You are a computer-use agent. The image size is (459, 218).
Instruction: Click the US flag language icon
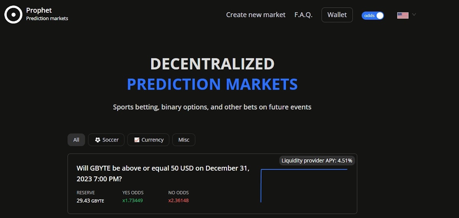pyautogui.click(x=403, y=15)
